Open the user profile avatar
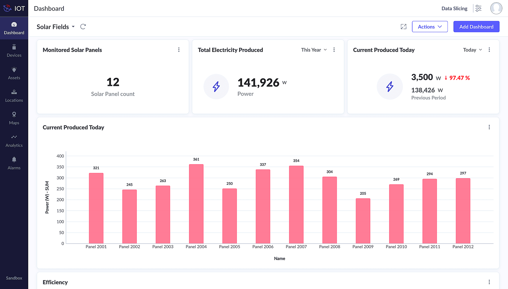The width and height of the screenshot is (508, 289). pyautogui.click(x=496, y=8)
